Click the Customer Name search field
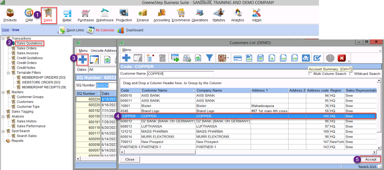The width and height of the screenshot is (384, 170). point(180,73)
